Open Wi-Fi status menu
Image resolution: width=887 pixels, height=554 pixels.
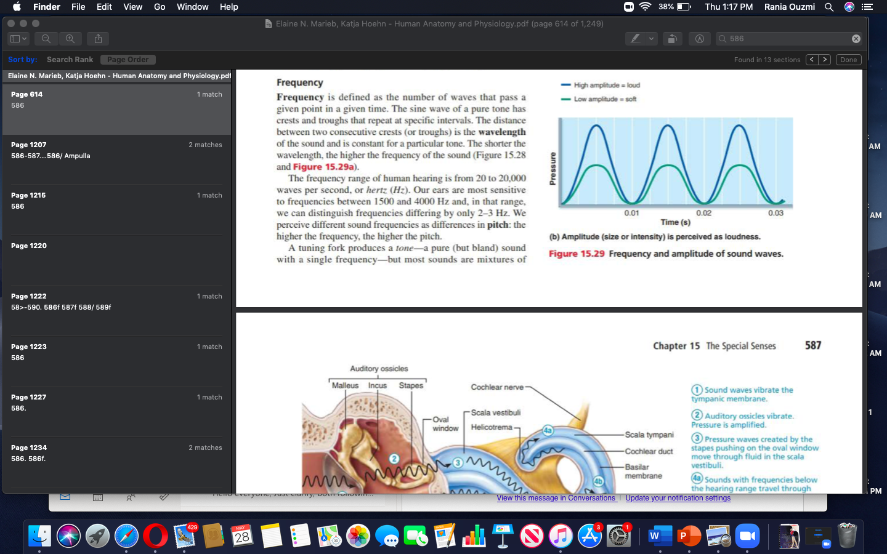[645, 7]
